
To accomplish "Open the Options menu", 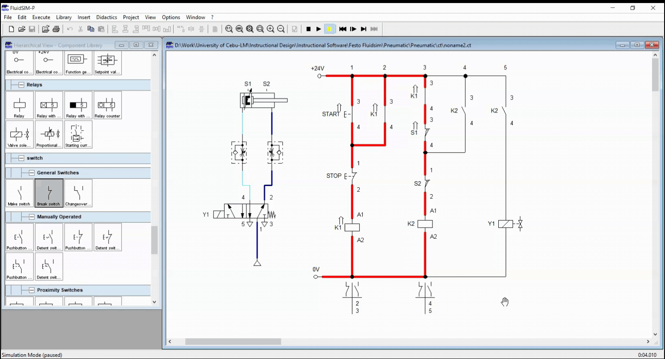I will pos(171,17).
